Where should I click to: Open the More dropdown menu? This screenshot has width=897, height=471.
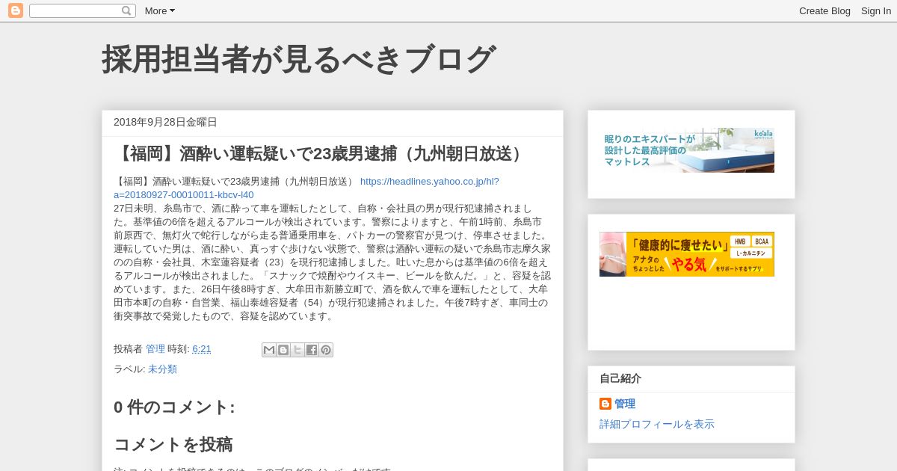pos(159,10)
